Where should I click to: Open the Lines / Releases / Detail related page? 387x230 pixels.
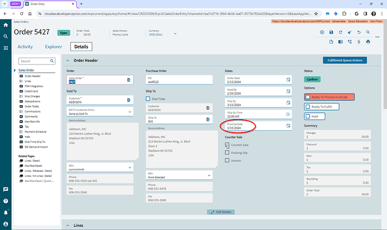tap(38, 171)
